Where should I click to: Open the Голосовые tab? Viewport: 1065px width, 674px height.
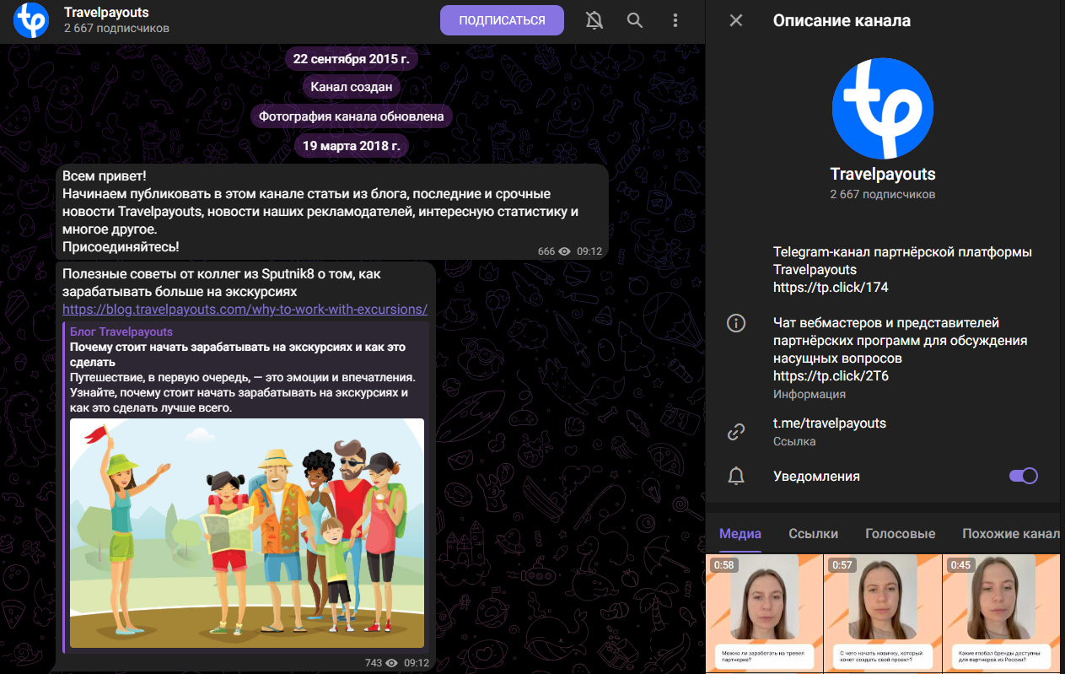tap(900, 533)
